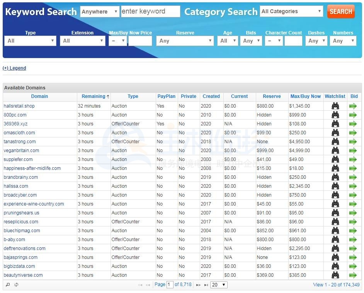Viewport: 364px width, 293px height.
Task: Click the refresh icon in table footer
Action: (17, 285)
